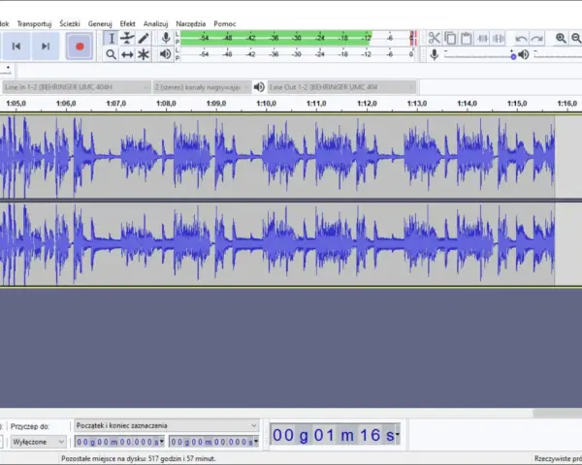Adjust the recording volume slider
This screenshot has width=582, height=465.
[x=479, y=56]
